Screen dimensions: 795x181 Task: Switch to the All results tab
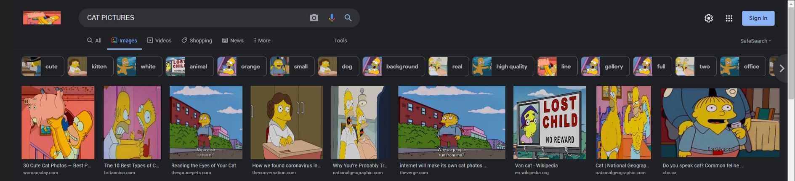point(94,40)
